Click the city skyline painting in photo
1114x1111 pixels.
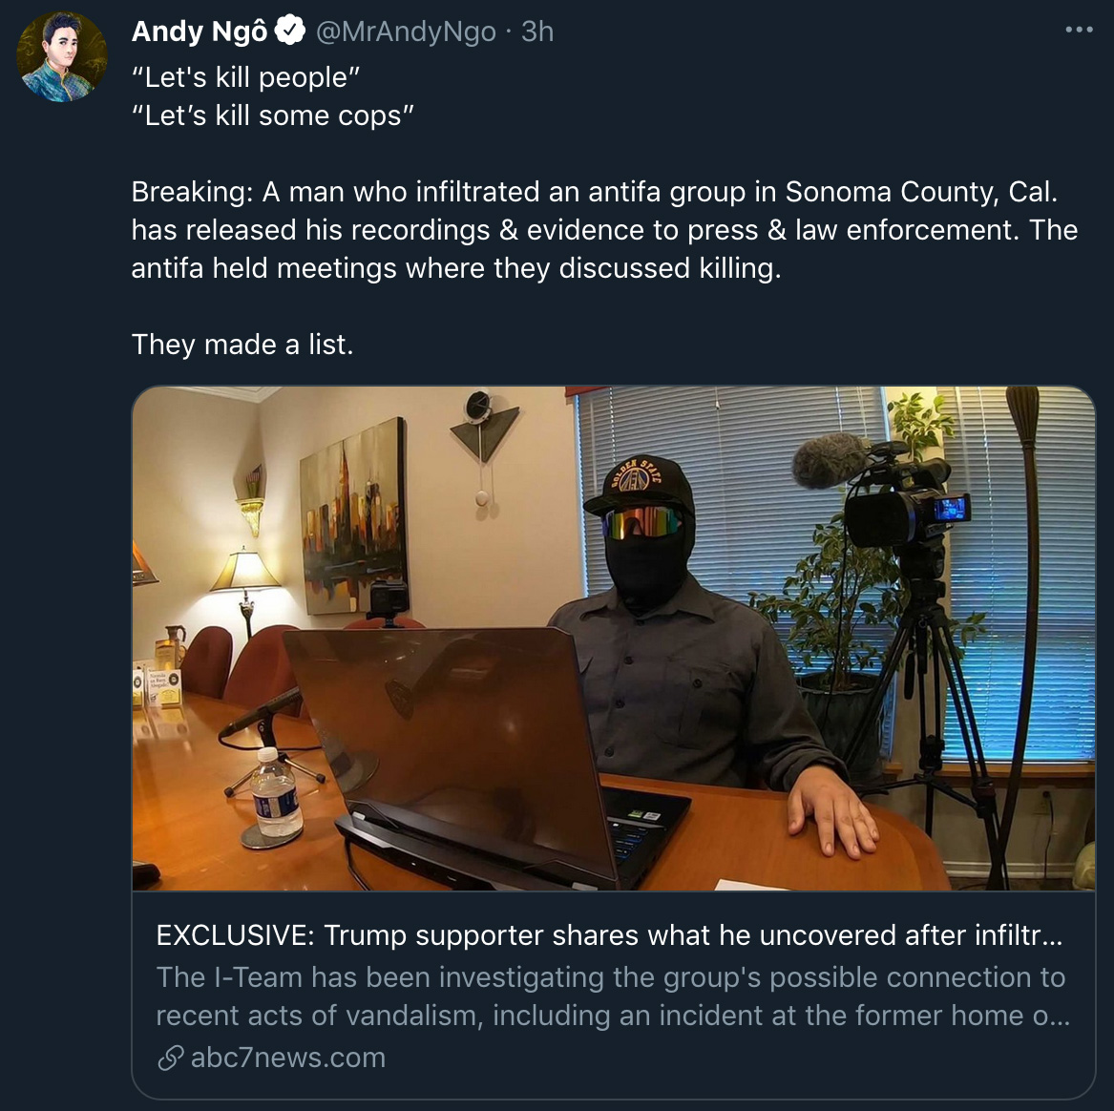click(x=353, y=516)
